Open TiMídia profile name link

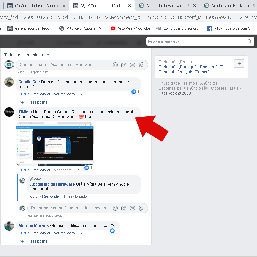pyautogui.click(x=25, y=112)
